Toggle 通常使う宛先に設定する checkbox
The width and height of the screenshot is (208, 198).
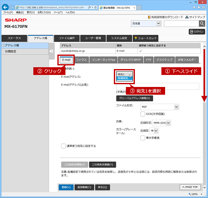(63, 146)
